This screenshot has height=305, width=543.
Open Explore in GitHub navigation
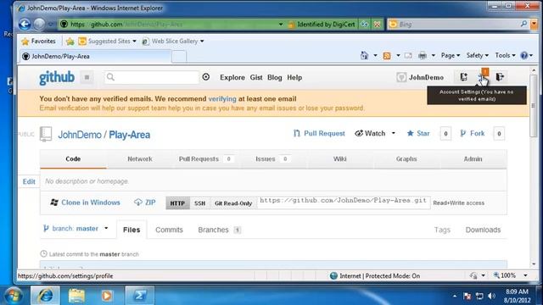pyautogui.click(x=232, y=77)
